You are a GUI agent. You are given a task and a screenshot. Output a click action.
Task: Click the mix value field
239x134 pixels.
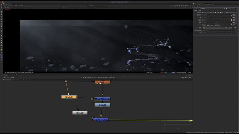tap(204, 32)
